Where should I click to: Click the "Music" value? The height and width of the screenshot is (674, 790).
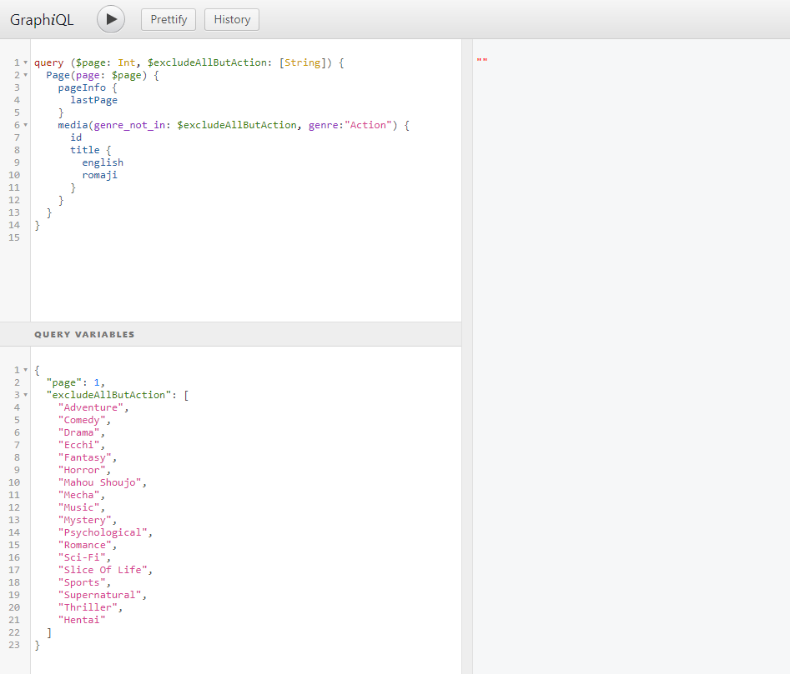pos(79,507)
